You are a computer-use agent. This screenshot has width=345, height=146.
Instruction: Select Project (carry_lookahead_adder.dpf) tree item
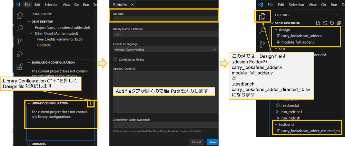click(62, 27)
